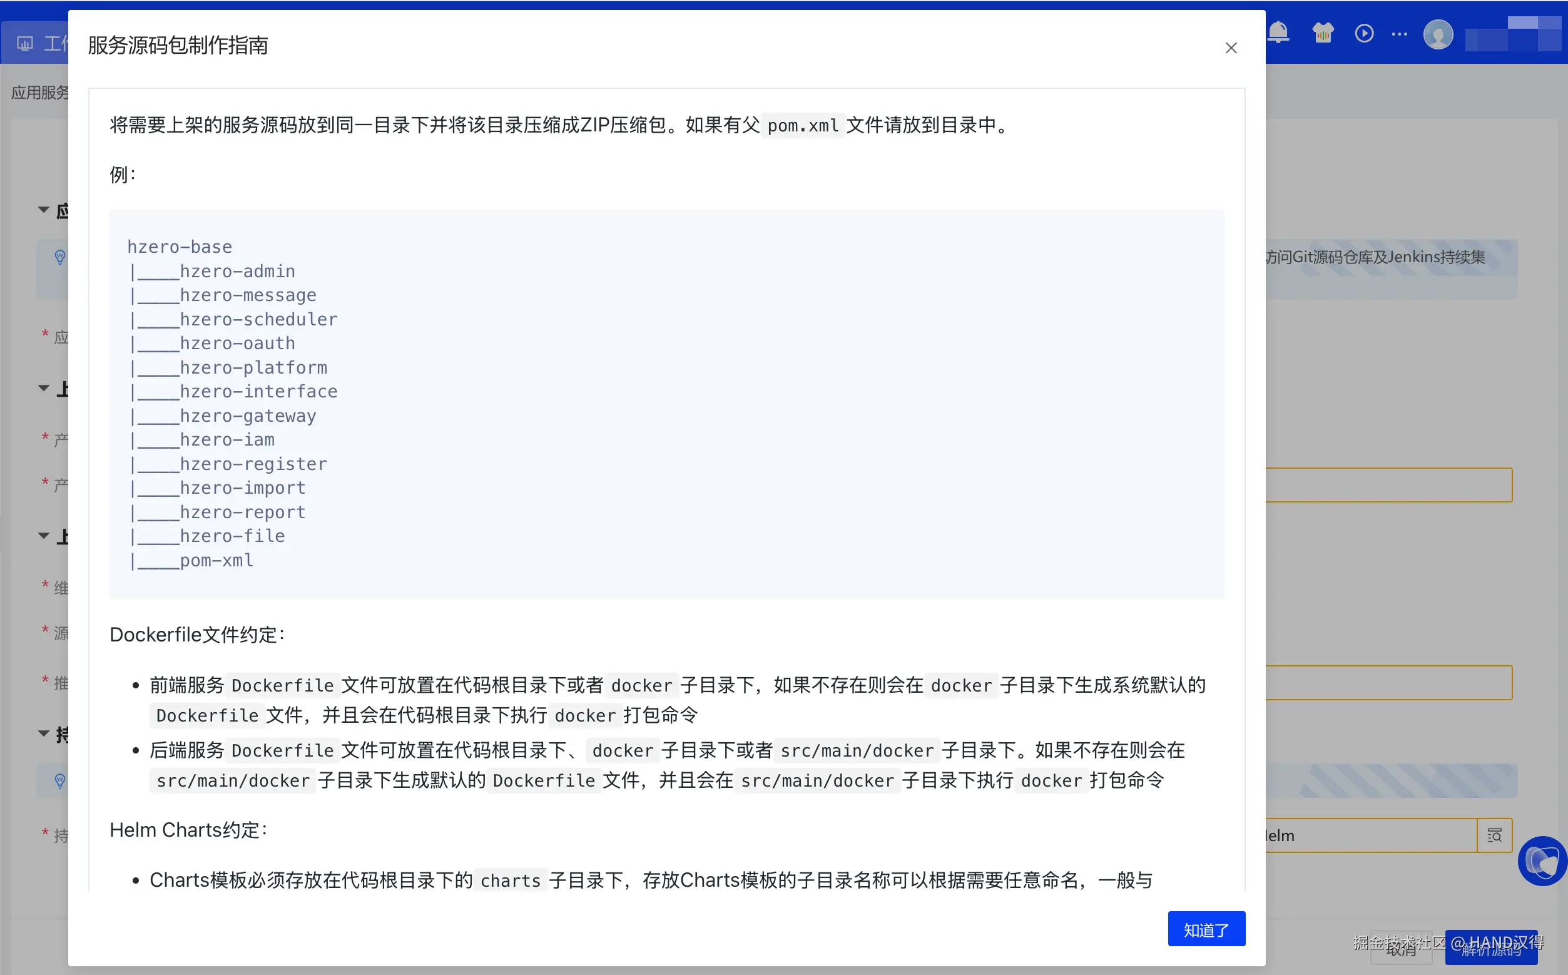Click the workbench monitor icon in header
1568x975 pixels.
25,44
